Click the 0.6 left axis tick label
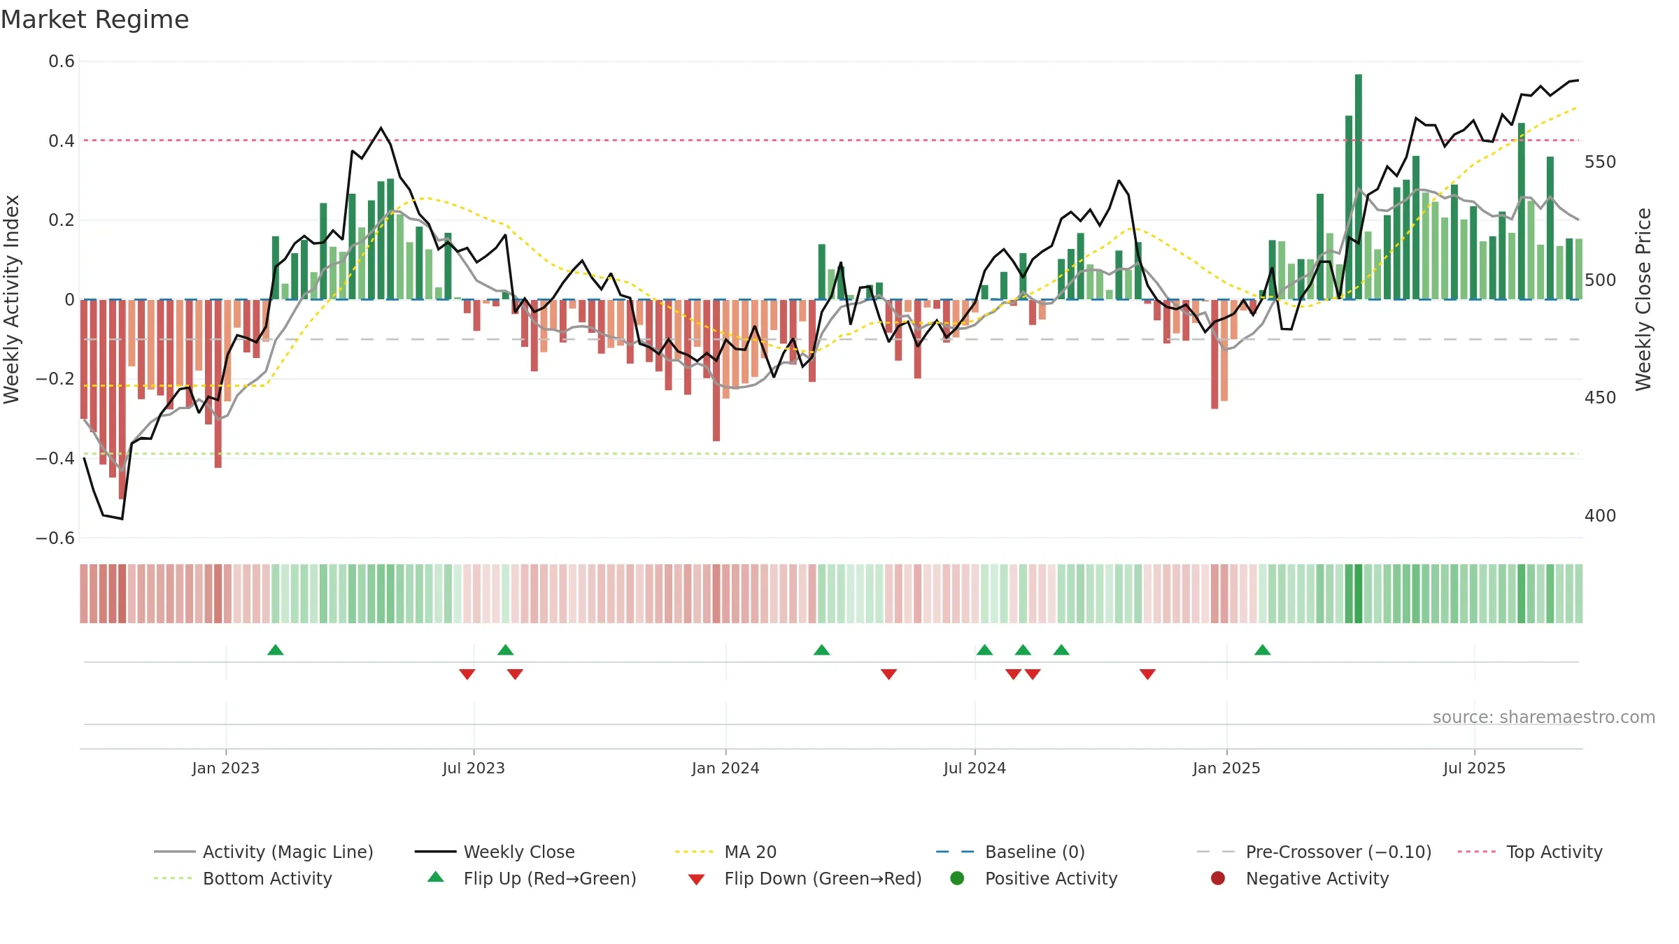Screen dimensions: 1679x944 [x=62, y=62]
